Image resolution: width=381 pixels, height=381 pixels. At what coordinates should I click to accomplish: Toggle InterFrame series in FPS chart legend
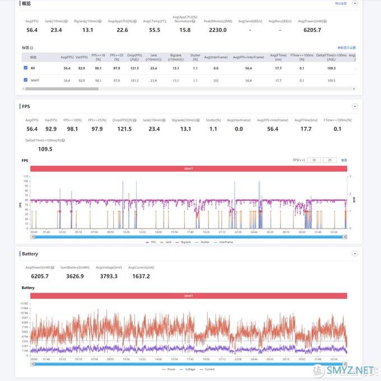click(x=224, y=242)
